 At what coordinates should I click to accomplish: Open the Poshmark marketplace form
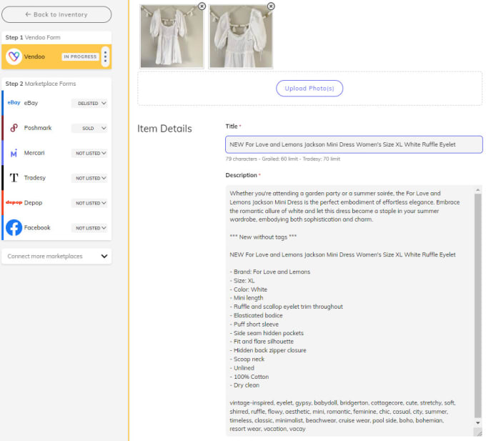point(56,128)
